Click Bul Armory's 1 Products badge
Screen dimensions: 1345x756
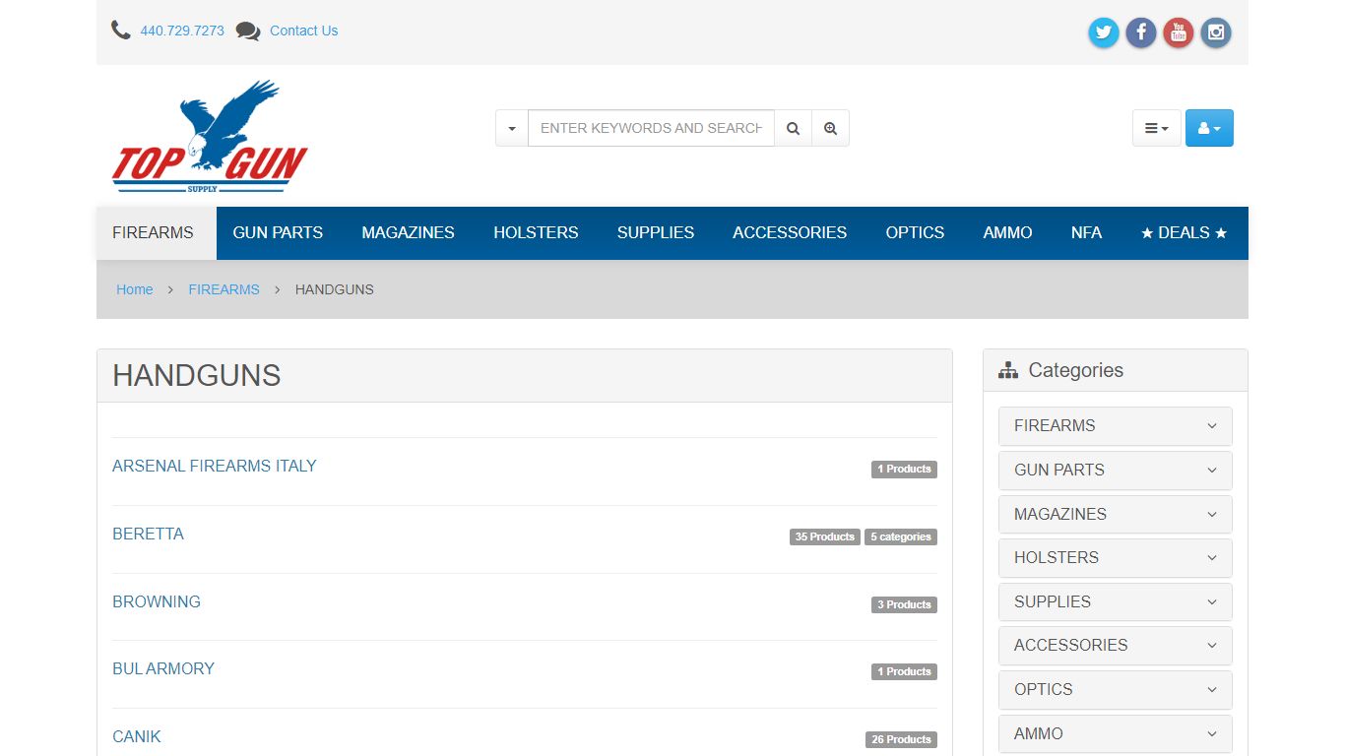(x=904, y=672)
